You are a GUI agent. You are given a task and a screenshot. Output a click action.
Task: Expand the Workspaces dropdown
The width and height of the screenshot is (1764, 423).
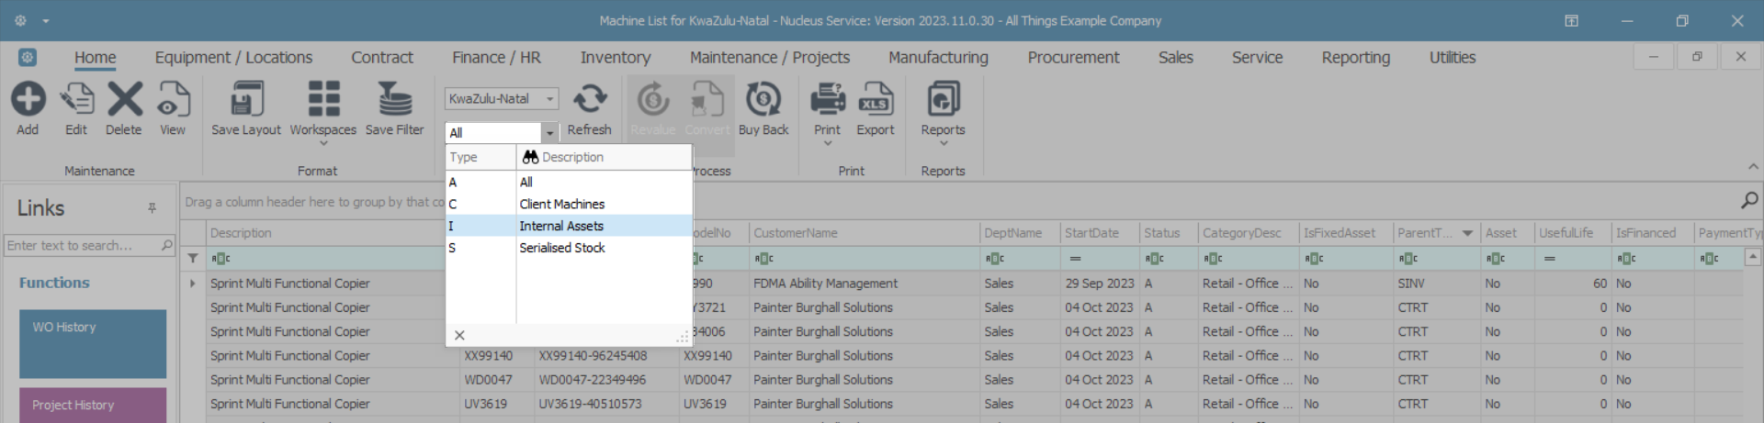pyautogui.click(x=323, y=143)
